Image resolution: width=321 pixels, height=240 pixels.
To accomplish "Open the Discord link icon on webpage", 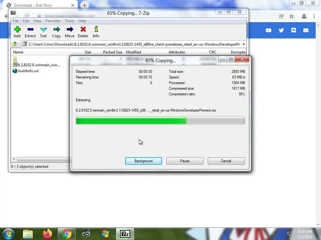I will tap(293, 30).
